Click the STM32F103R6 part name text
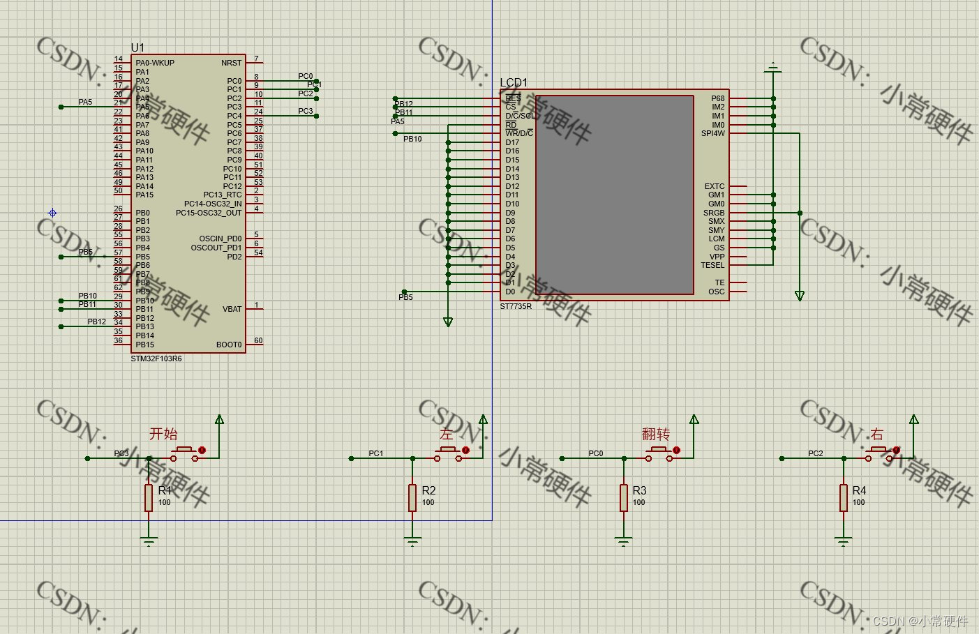Image resolution: width=979 pixels, height=634 pixels. [156, 358]
